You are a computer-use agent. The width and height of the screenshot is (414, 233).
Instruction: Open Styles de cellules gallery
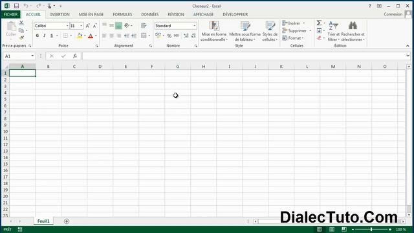pyautogui.click(x=270, y=31)
